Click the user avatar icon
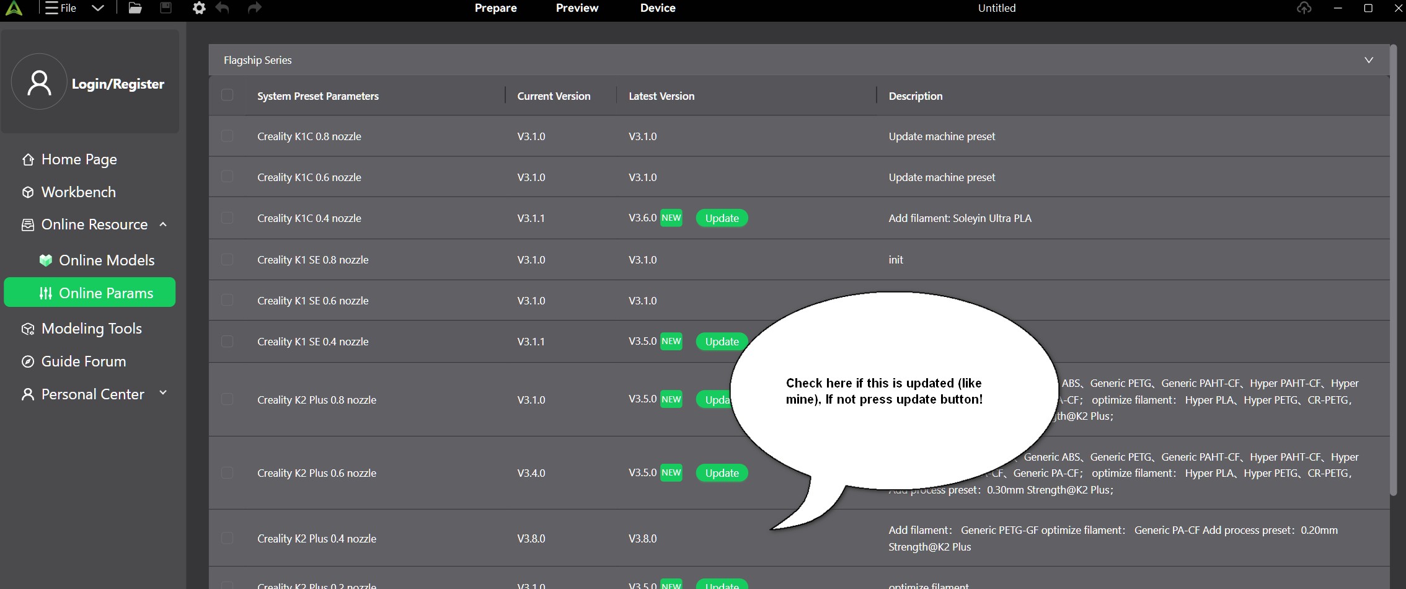The height and width of the screenshot is (589, 1406). [x=39, y=82]
